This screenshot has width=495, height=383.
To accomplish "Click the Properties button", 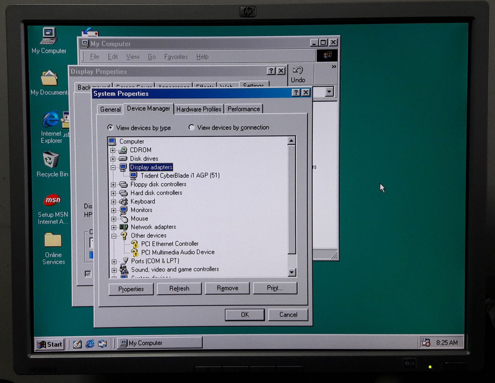I will coord(131,289).
